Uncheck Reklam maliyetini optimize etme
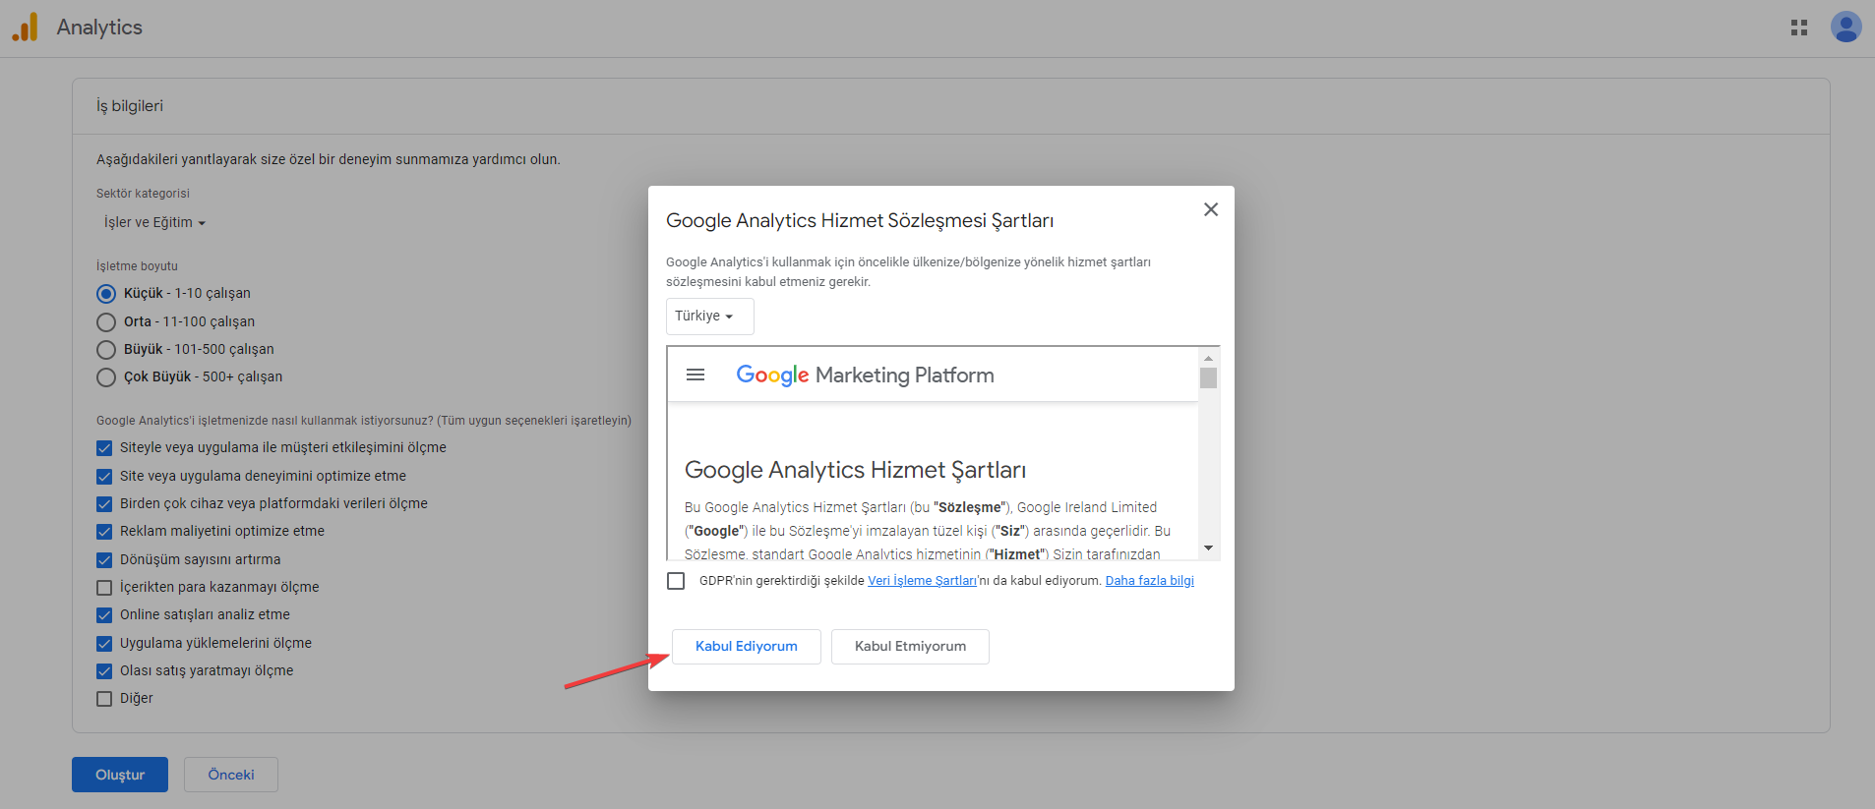The height and width of the screenshot is (809, 1875). pos(104,532)
